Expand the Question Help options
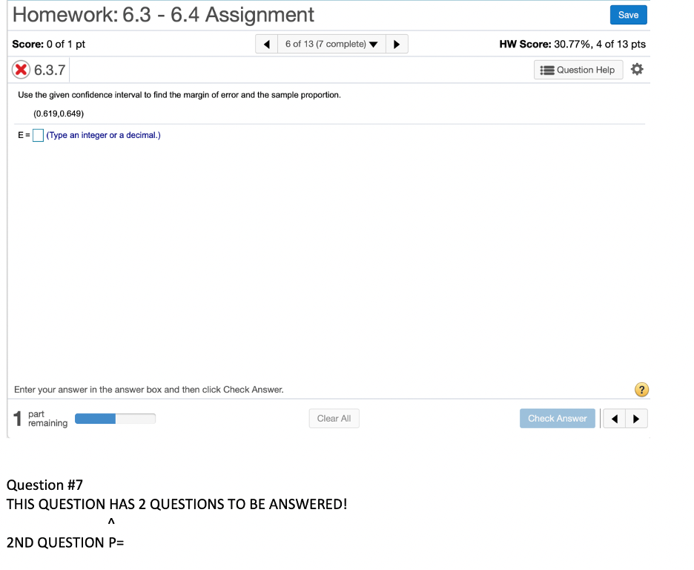Image resolution: width=694 pixels, height=570 pixels. click(x=578, y=69)
